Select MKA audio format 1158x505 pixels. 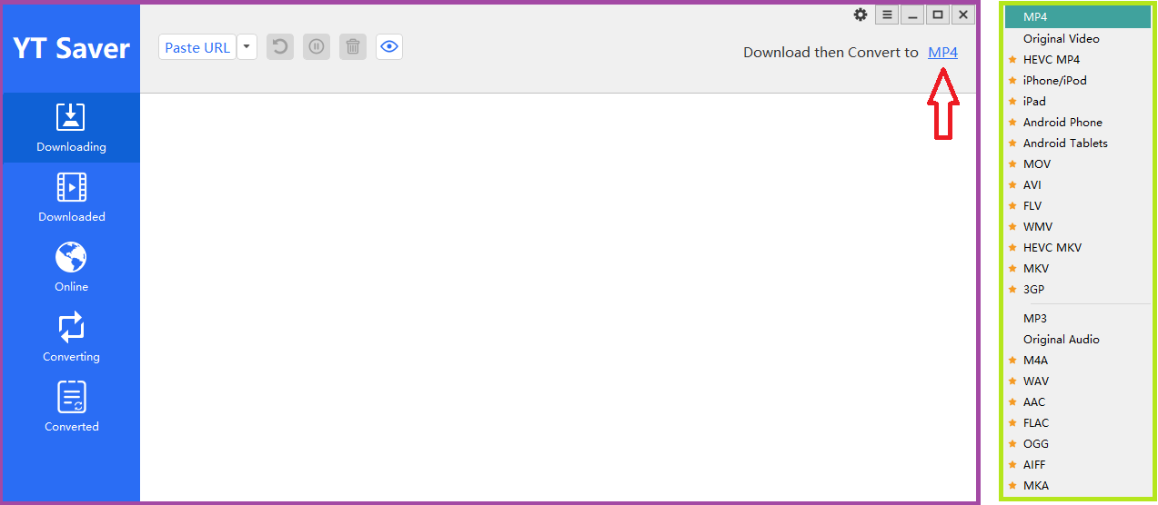coord(1078,486)
